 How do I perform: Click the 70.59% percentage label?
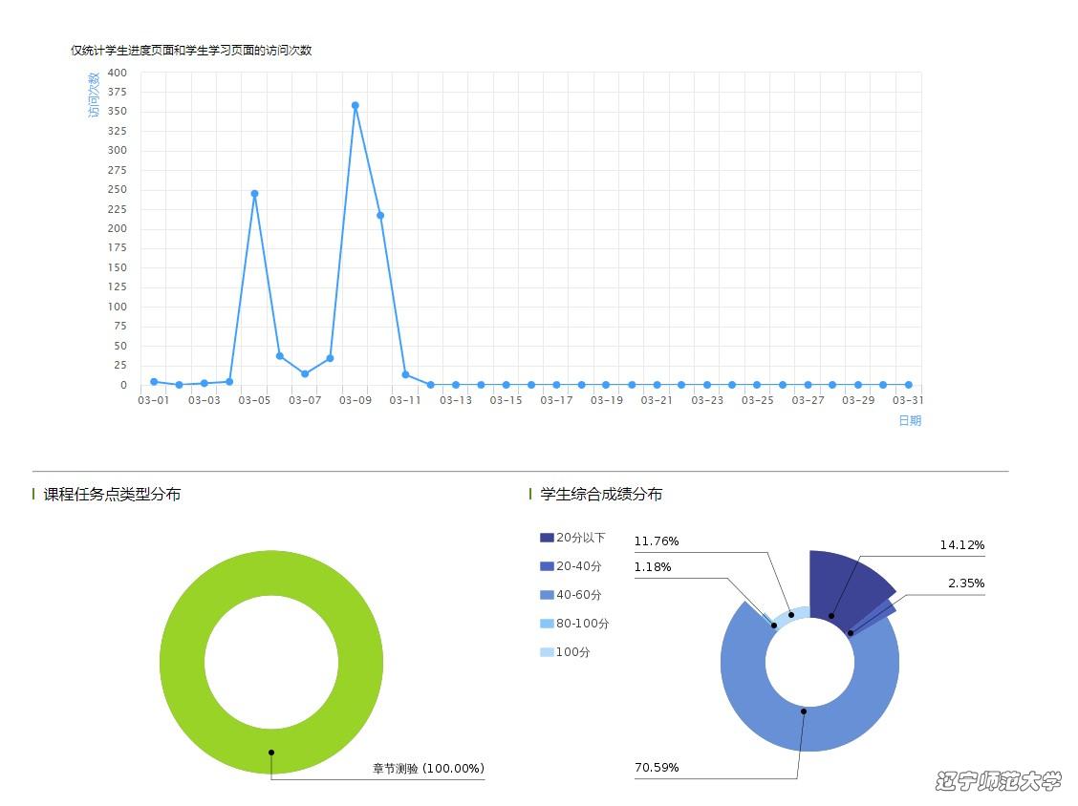(657, 768)
